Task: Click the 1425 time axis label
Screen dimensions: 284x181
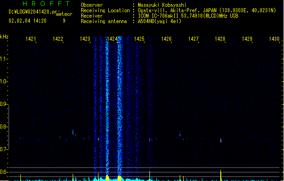Action: [139, 39]
